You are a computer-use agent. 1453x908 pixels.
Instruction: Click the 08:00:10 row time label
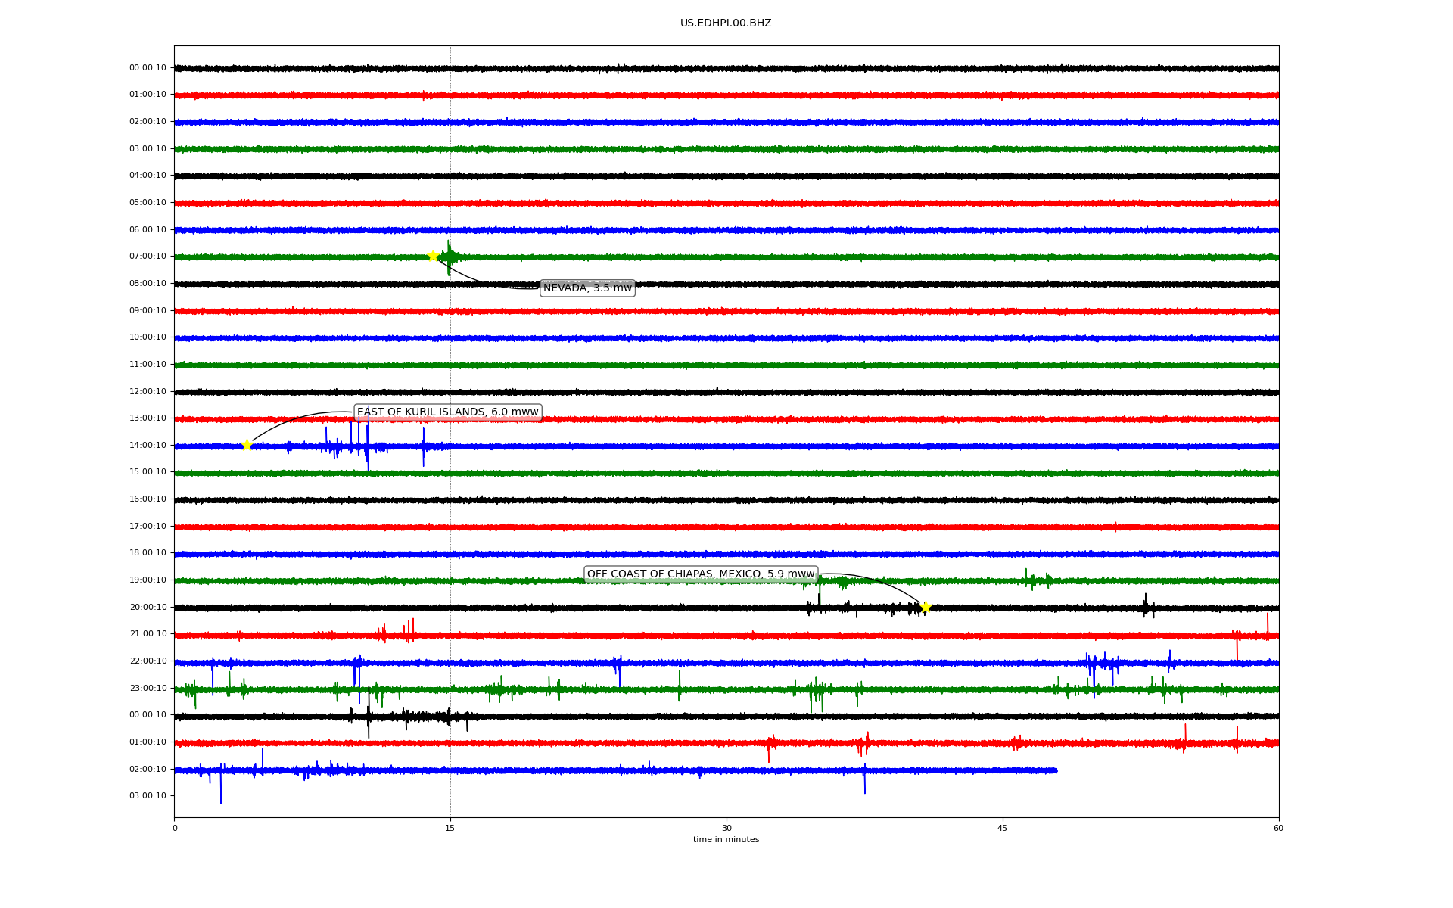[148, 284]
